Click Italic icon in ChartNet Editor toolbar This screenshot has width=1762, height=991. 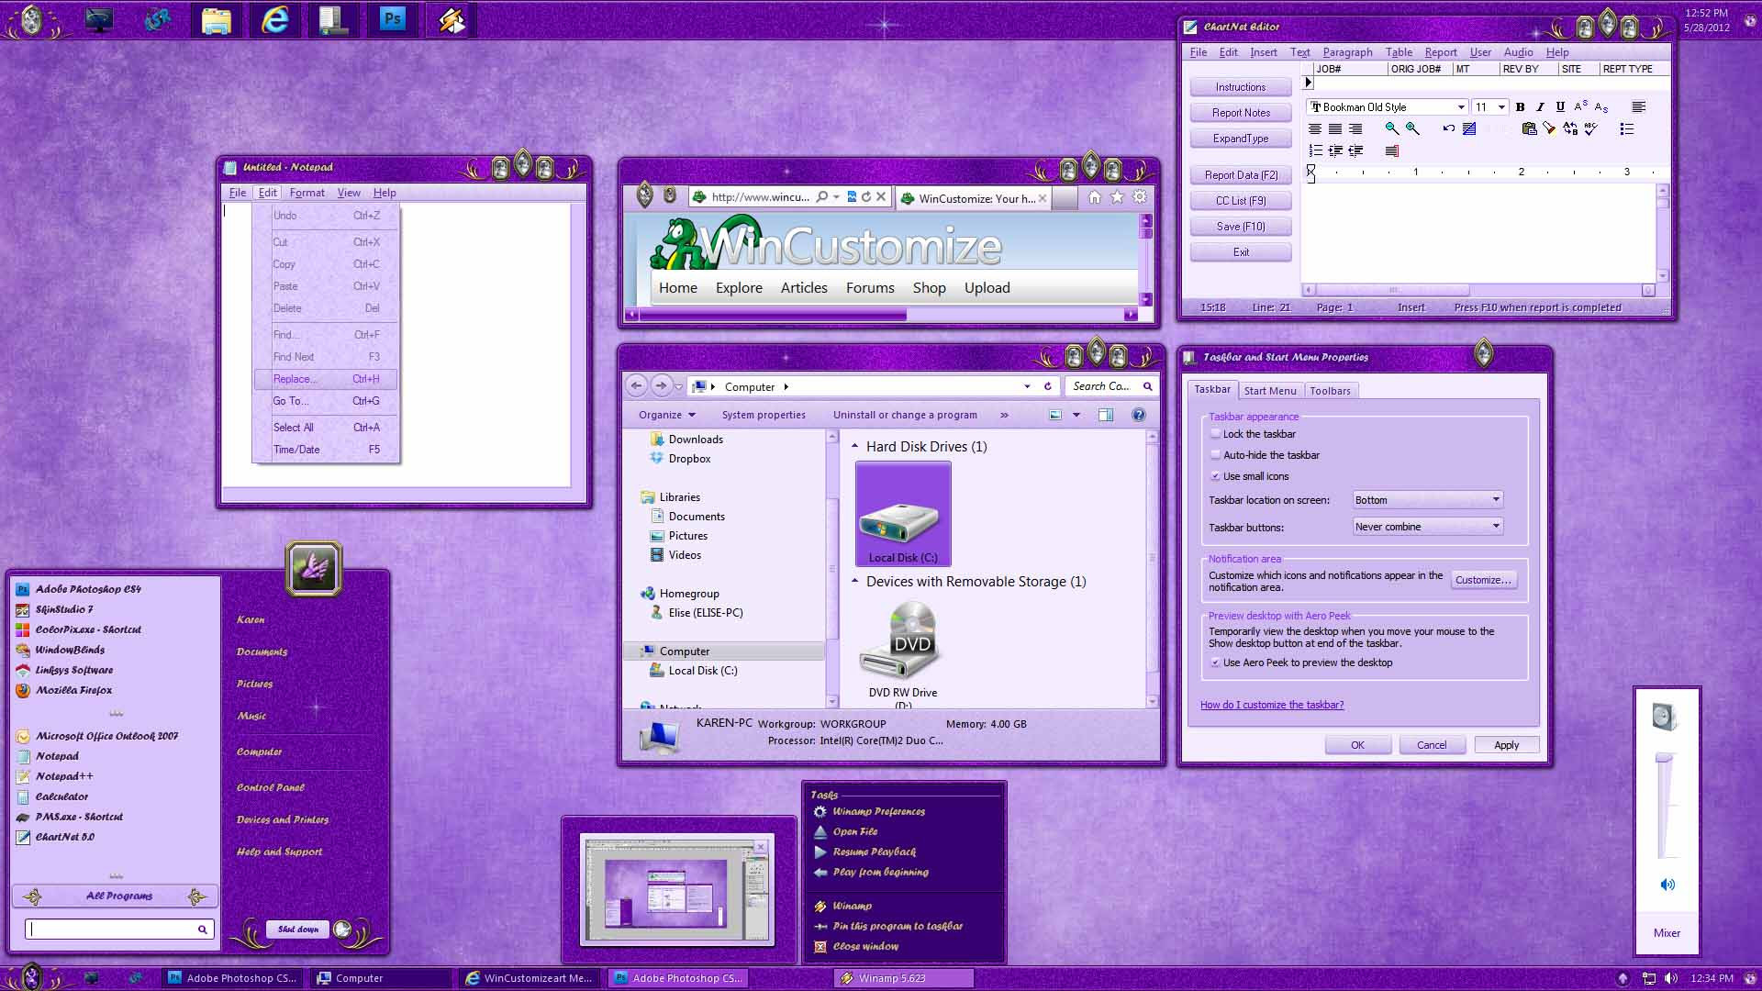pyautogui.click(x=1540, y=107)
